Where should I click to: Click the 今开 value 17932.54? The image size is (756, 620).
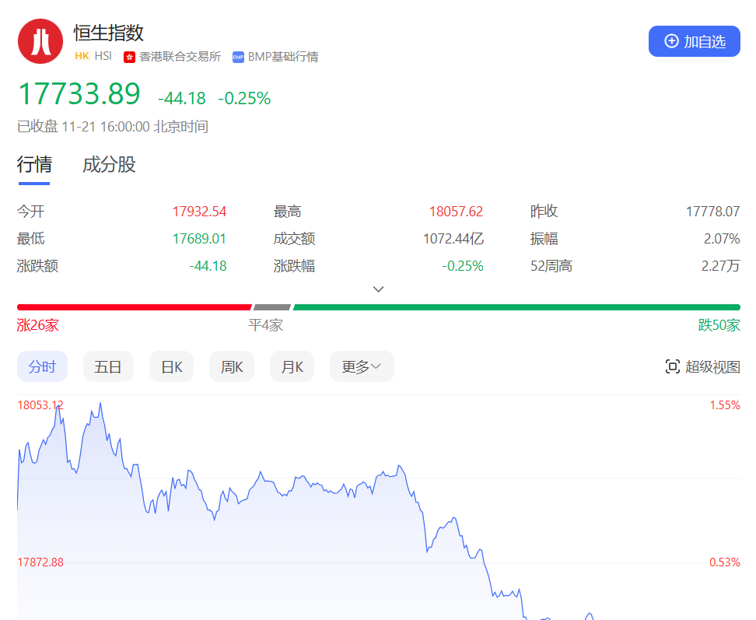tap(199, 212)
